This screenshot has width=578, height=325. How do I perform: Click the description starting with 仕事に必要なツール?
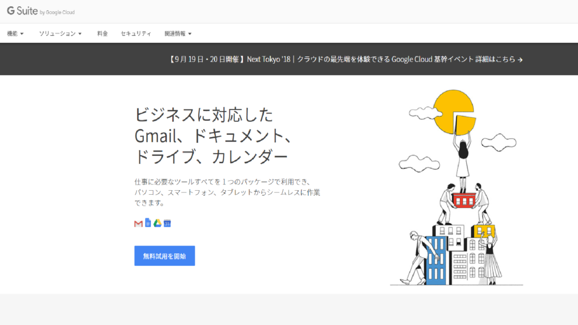tap(227, 192)
